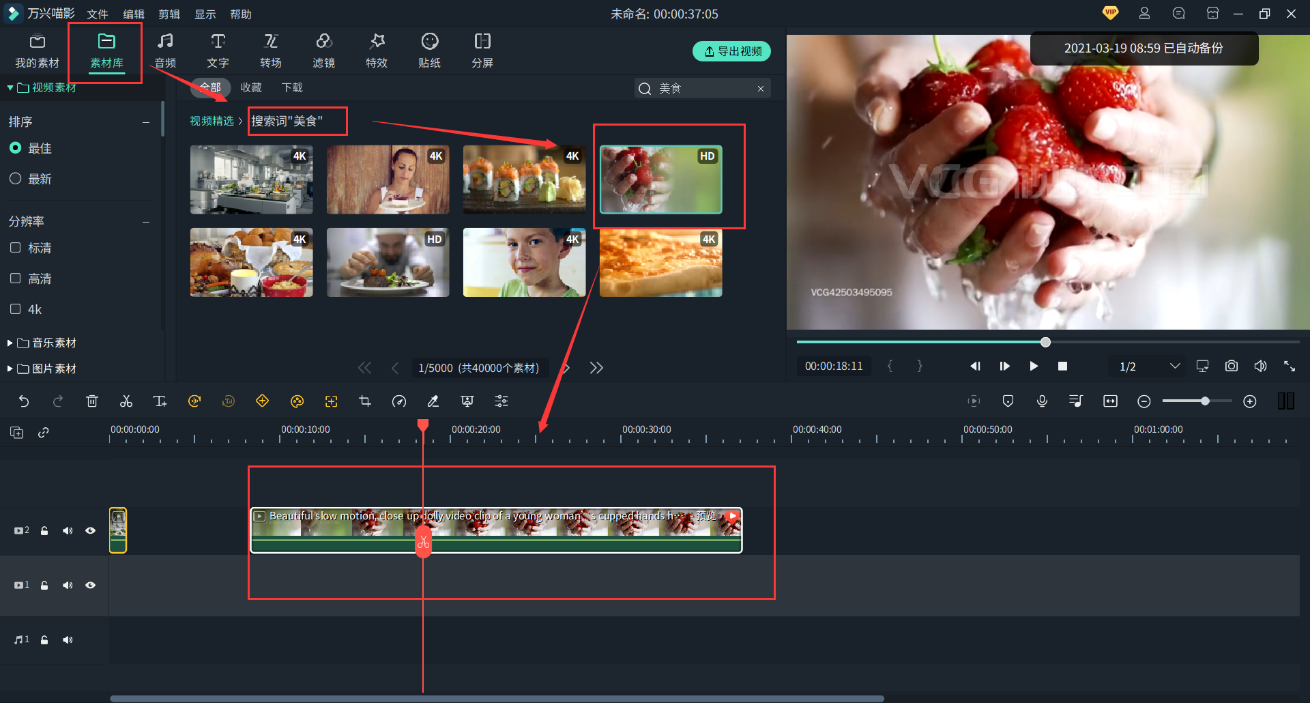Click the timeline zoom slider handle

click(1205, 401)
